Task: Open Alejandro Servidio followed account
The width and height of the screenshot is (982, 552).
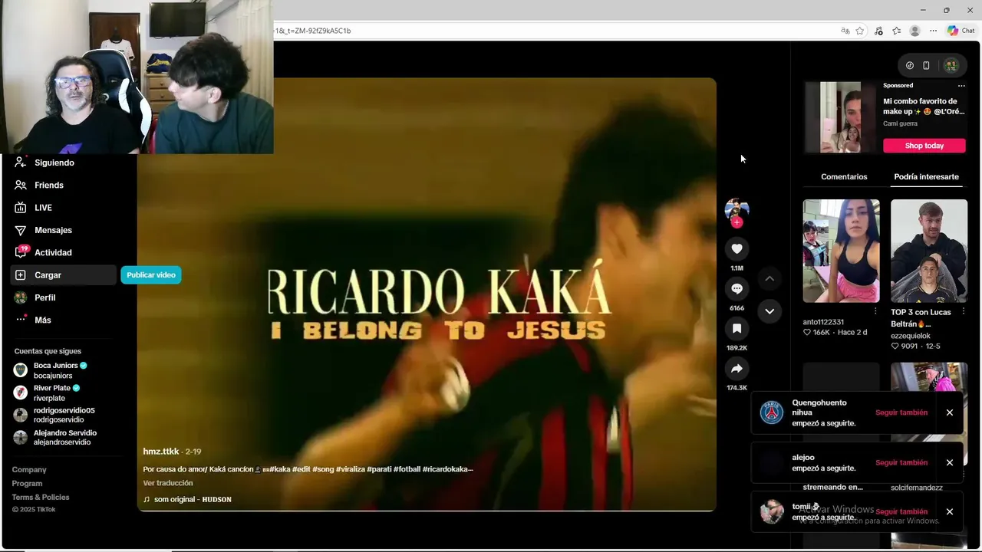Action: click(60, 437)
